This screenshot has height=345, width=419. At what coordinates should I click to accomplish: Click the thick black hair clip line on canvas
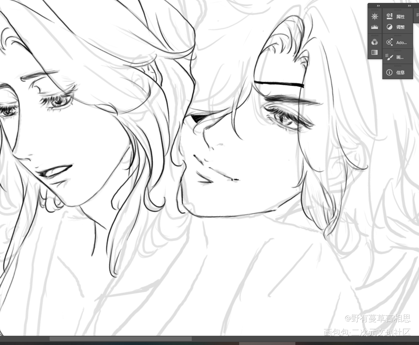coord(278,84)
